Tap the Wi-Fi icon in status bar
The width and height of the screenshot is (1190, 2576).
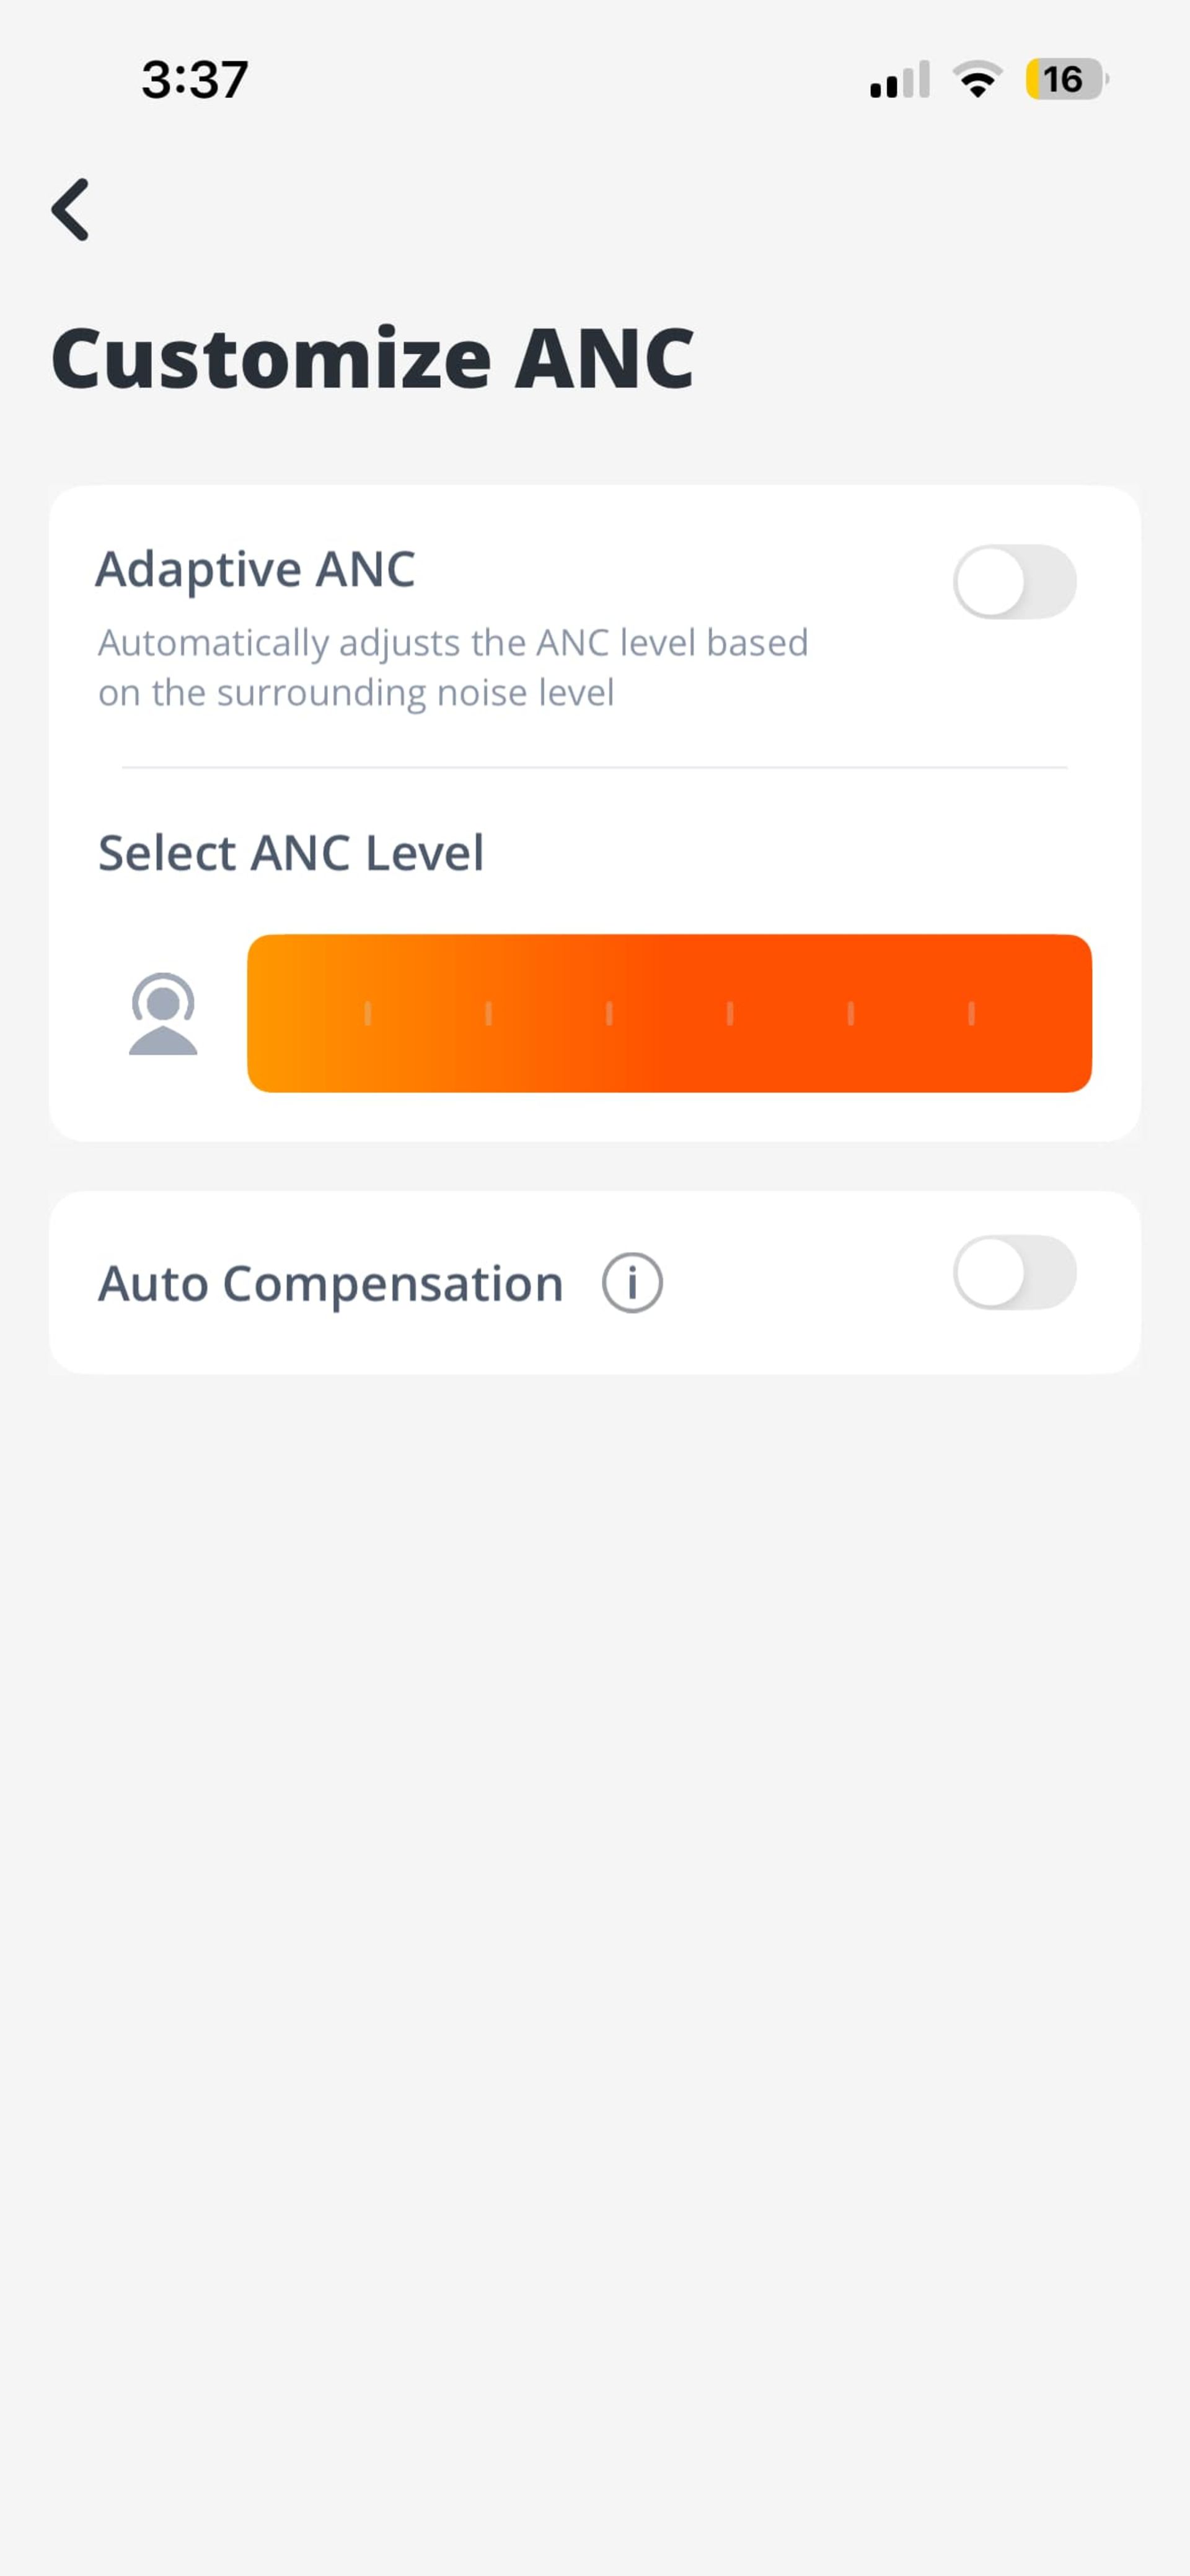pos(977,79)
